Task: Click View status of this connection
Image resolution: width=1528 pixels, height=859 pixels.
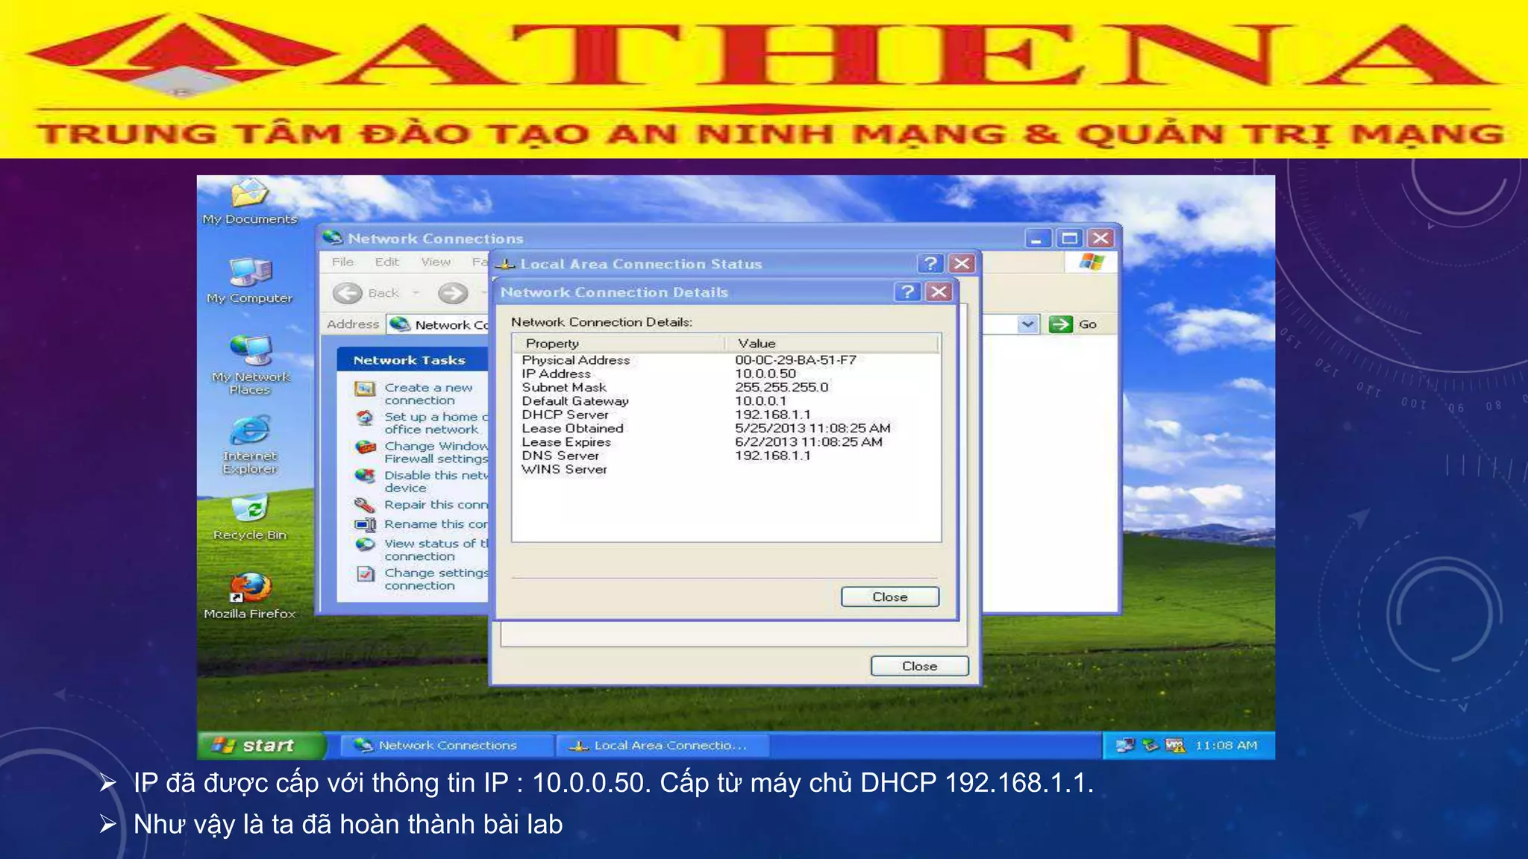Action: 436,550
